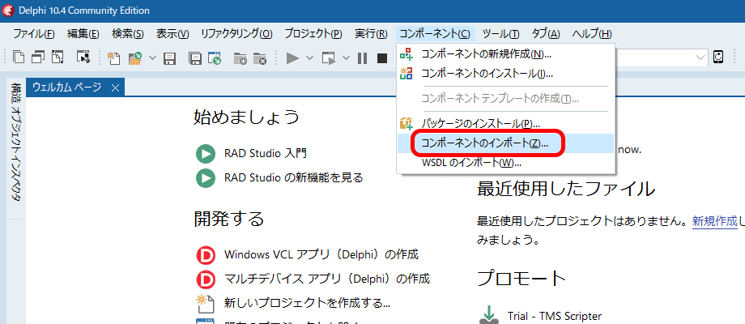Click the Open folder toolbar icon
The height and width of the screenshot is (324, 745).
coord(135,58)
